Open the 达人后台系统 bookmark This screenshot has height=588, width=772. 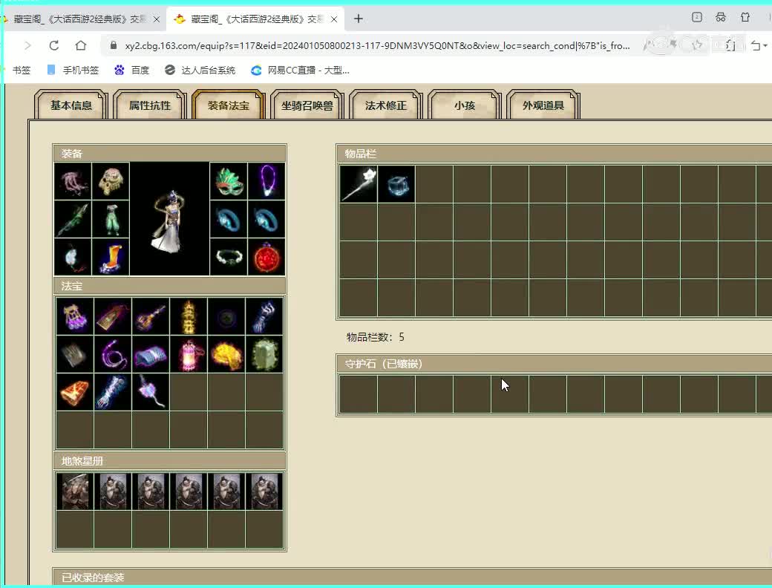tap(200, 71)
